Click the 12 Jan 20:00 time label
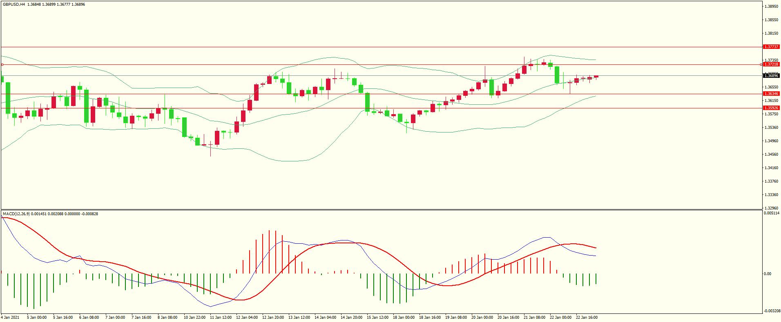This screenshot has height=322, width=781. [273, 318]
